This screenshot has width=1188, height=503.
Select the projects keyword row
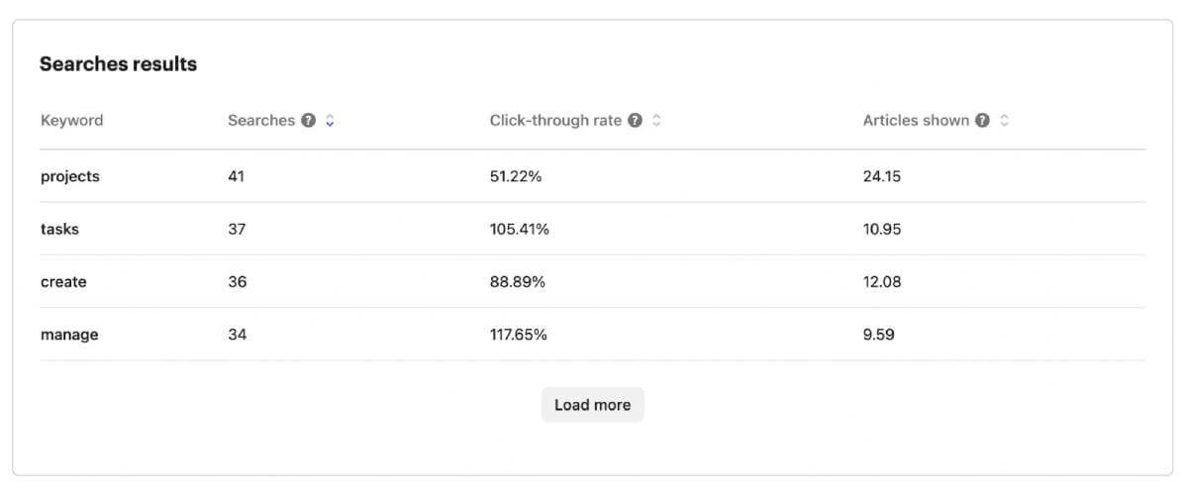[70, 176]
